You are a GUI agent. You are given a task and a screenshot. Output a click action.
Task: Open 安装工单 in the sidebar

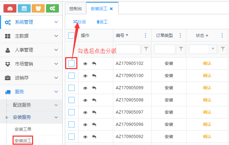point(23,129)
